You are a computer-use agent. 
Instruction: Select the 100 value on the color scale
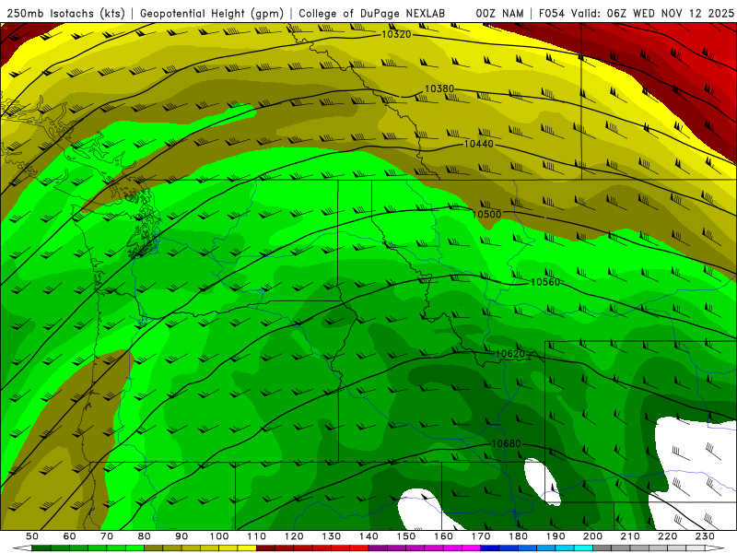(x=219, y=536)
